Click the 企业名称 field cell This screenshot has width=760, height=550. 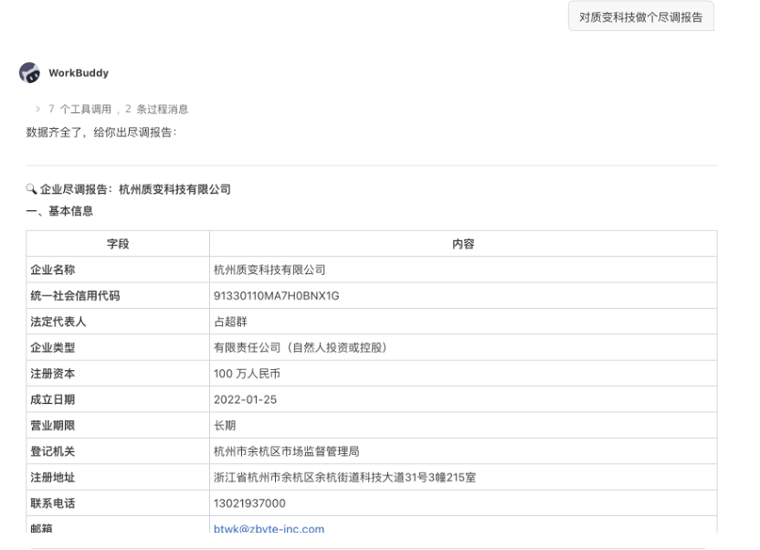(118, 270)
